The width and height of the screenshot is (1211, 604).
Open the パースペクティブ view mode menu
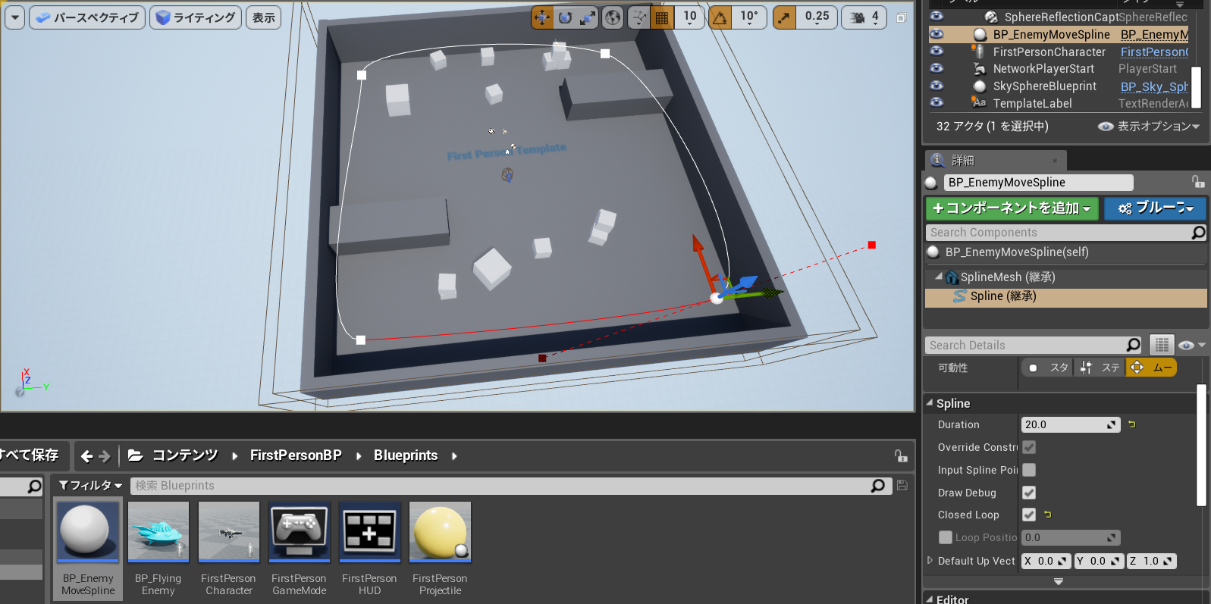pos(87,17)
